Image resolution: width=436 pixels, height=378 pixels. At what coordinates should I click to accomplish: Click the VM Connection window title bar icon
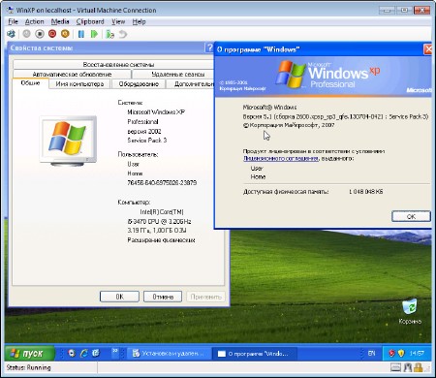(x=10, y=10)
